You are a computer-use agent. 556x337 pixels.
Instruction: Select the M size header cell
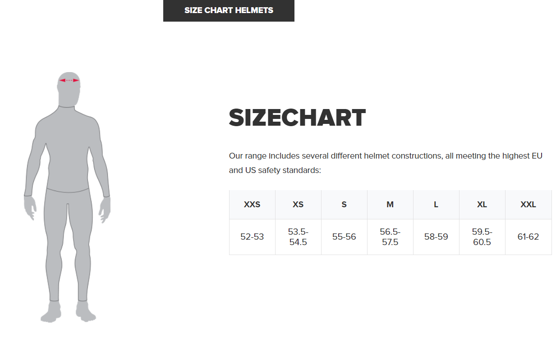[x=390, y=205]
